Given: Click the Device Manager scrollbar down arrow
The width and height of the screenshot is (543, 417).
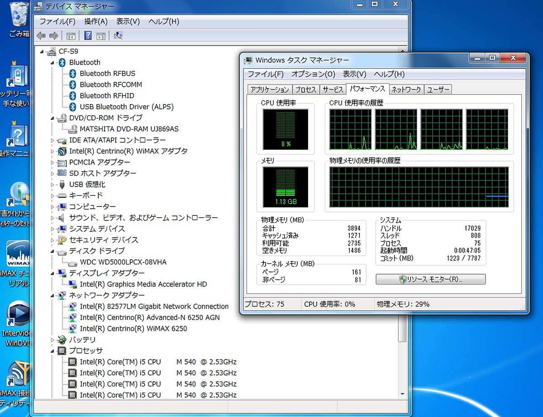Looking at the screenshot, I should tap(402, 394).
